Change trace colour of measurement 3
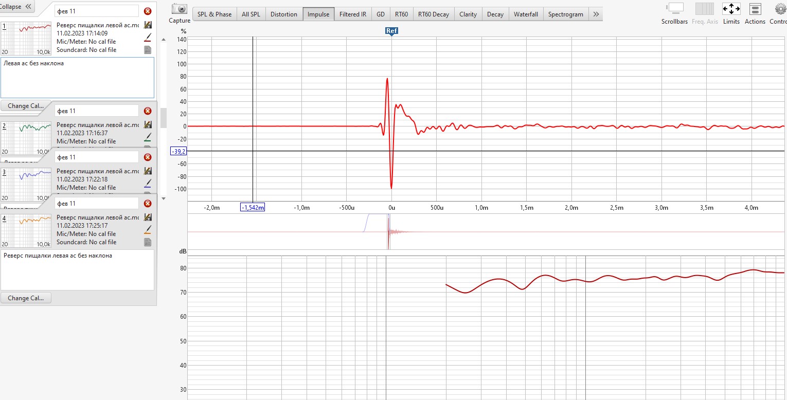787x400 pixels. [x=148, y=183]
